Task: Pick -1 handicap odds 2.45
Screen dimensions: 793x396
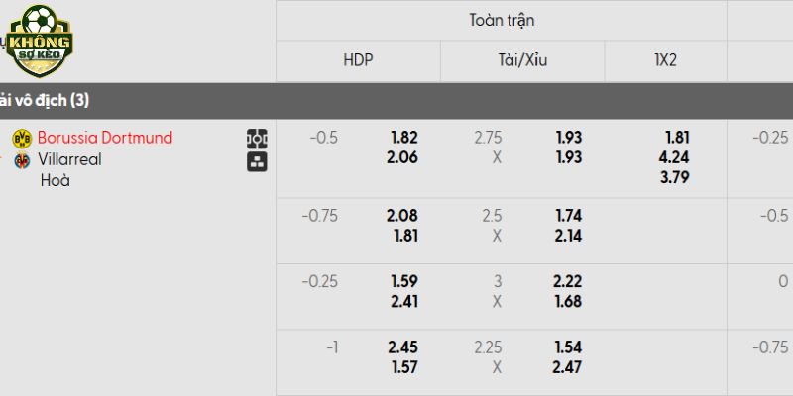Action: (x=403, y=347)
